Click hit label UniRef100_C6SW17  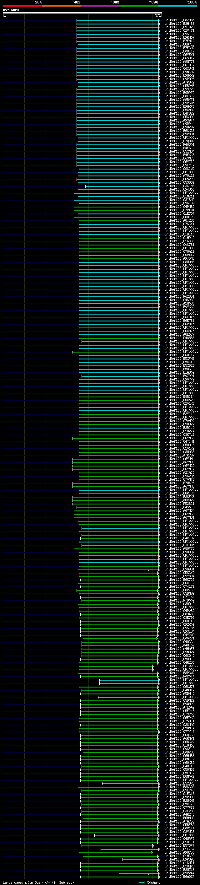coord(179,58)
